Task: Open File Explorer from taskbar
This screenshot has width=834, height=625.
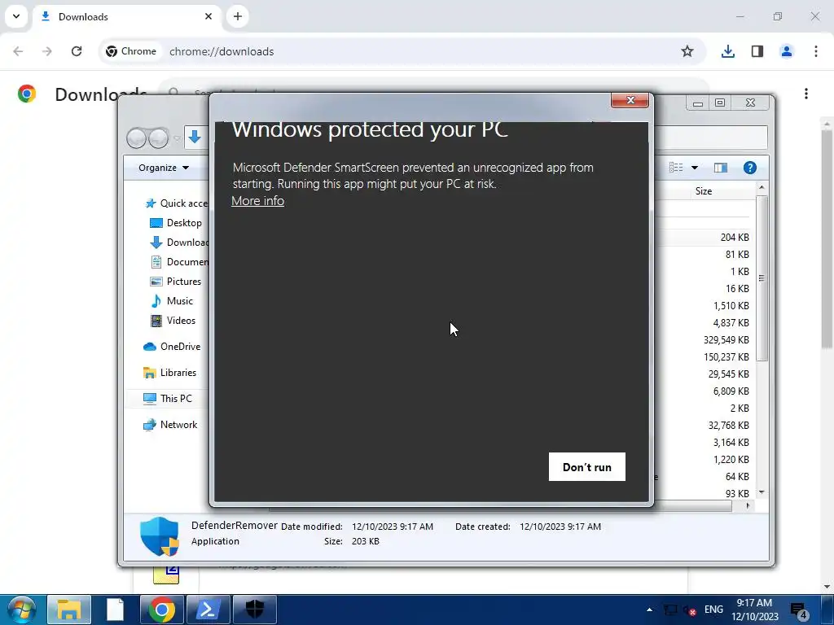Action: (x=69, y=610)
